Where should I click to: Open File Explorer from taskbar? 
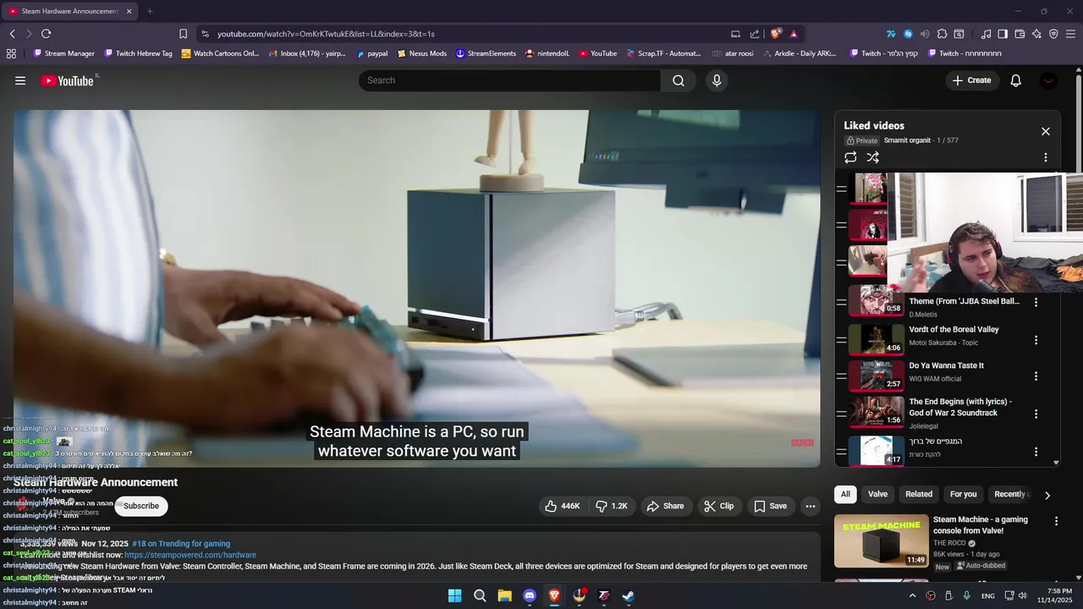[504, 595]
